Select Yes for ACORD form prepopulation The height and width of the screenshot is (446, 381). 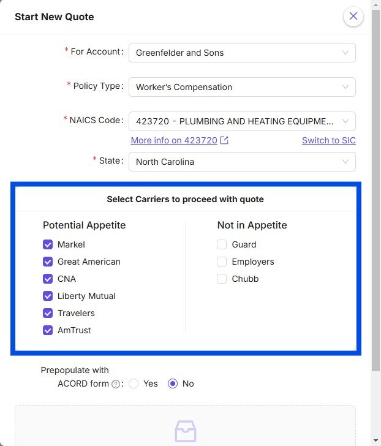(x=134, y=384)
